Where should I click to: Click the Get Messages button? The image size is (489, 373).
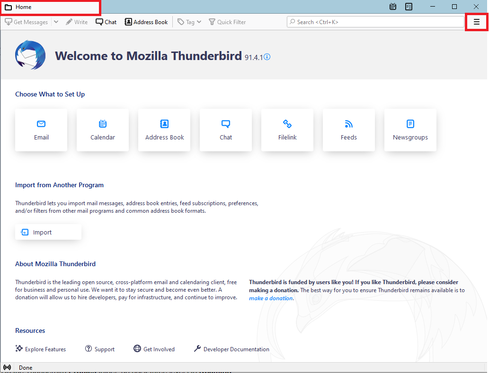[x=27, y=22]
